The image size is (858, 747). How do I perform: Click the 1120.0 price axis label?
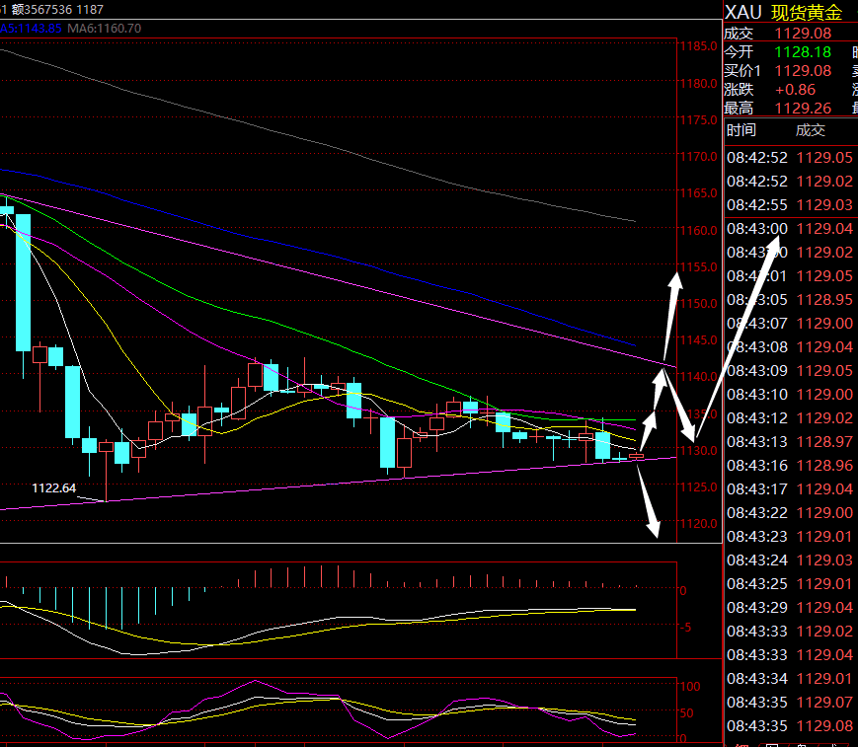click(698, 523)
